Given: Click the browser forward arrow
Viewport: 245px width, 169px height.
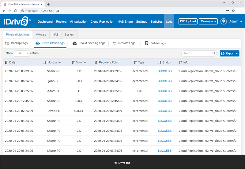Looking at the screenshot, I should [x=10, y=11].
